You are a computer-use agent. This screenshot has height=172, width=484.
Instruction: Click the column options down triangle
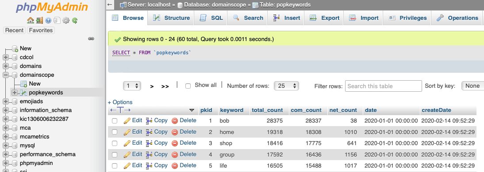coord(192,110)
